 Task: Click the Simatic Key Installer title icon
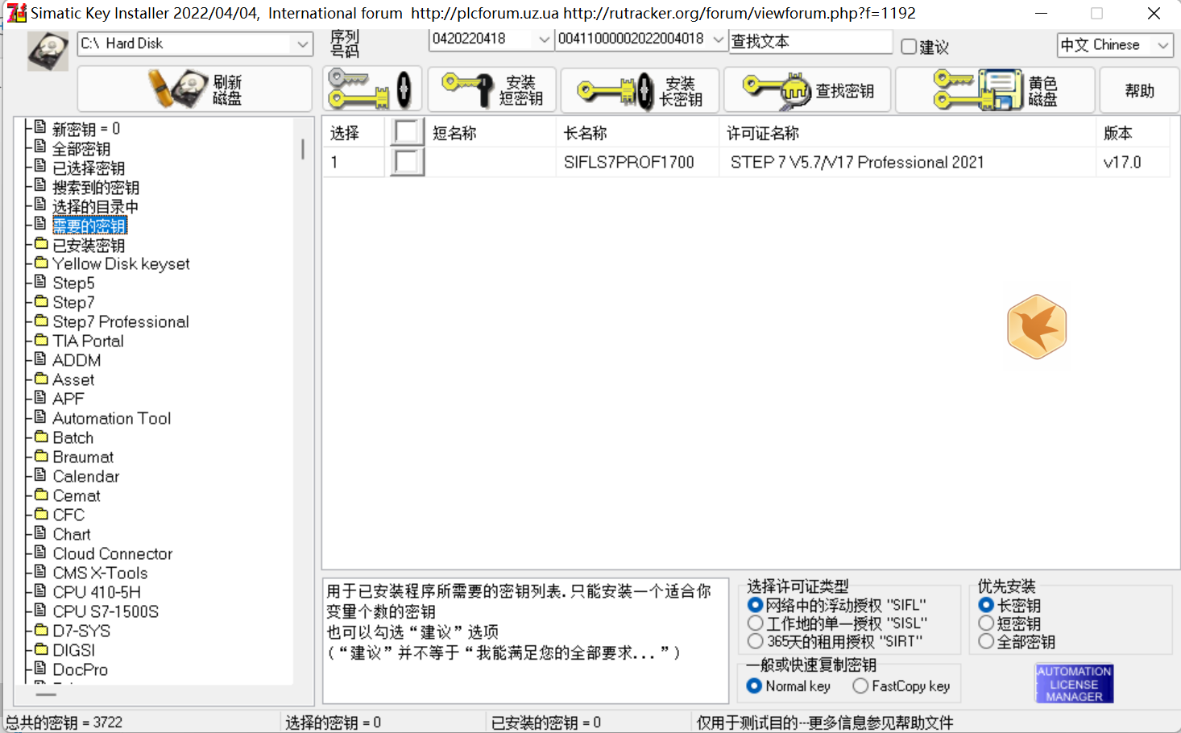click(x=16, y=13)
